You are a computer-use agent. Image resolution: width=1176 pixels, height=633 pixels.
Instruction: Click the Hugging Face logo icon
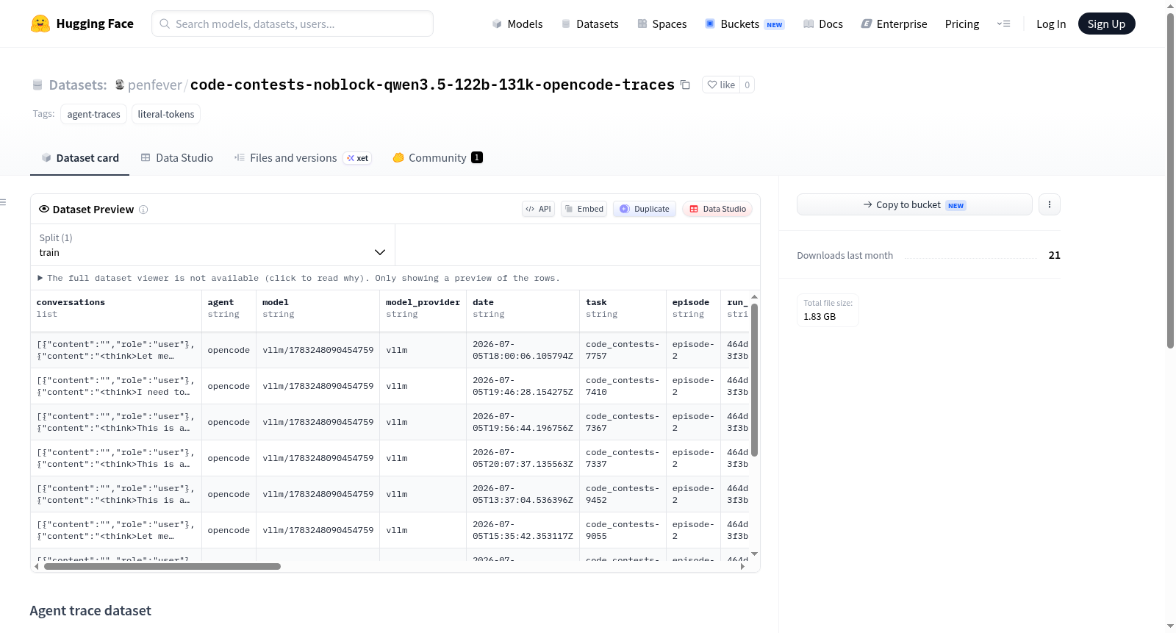(40, 24)
